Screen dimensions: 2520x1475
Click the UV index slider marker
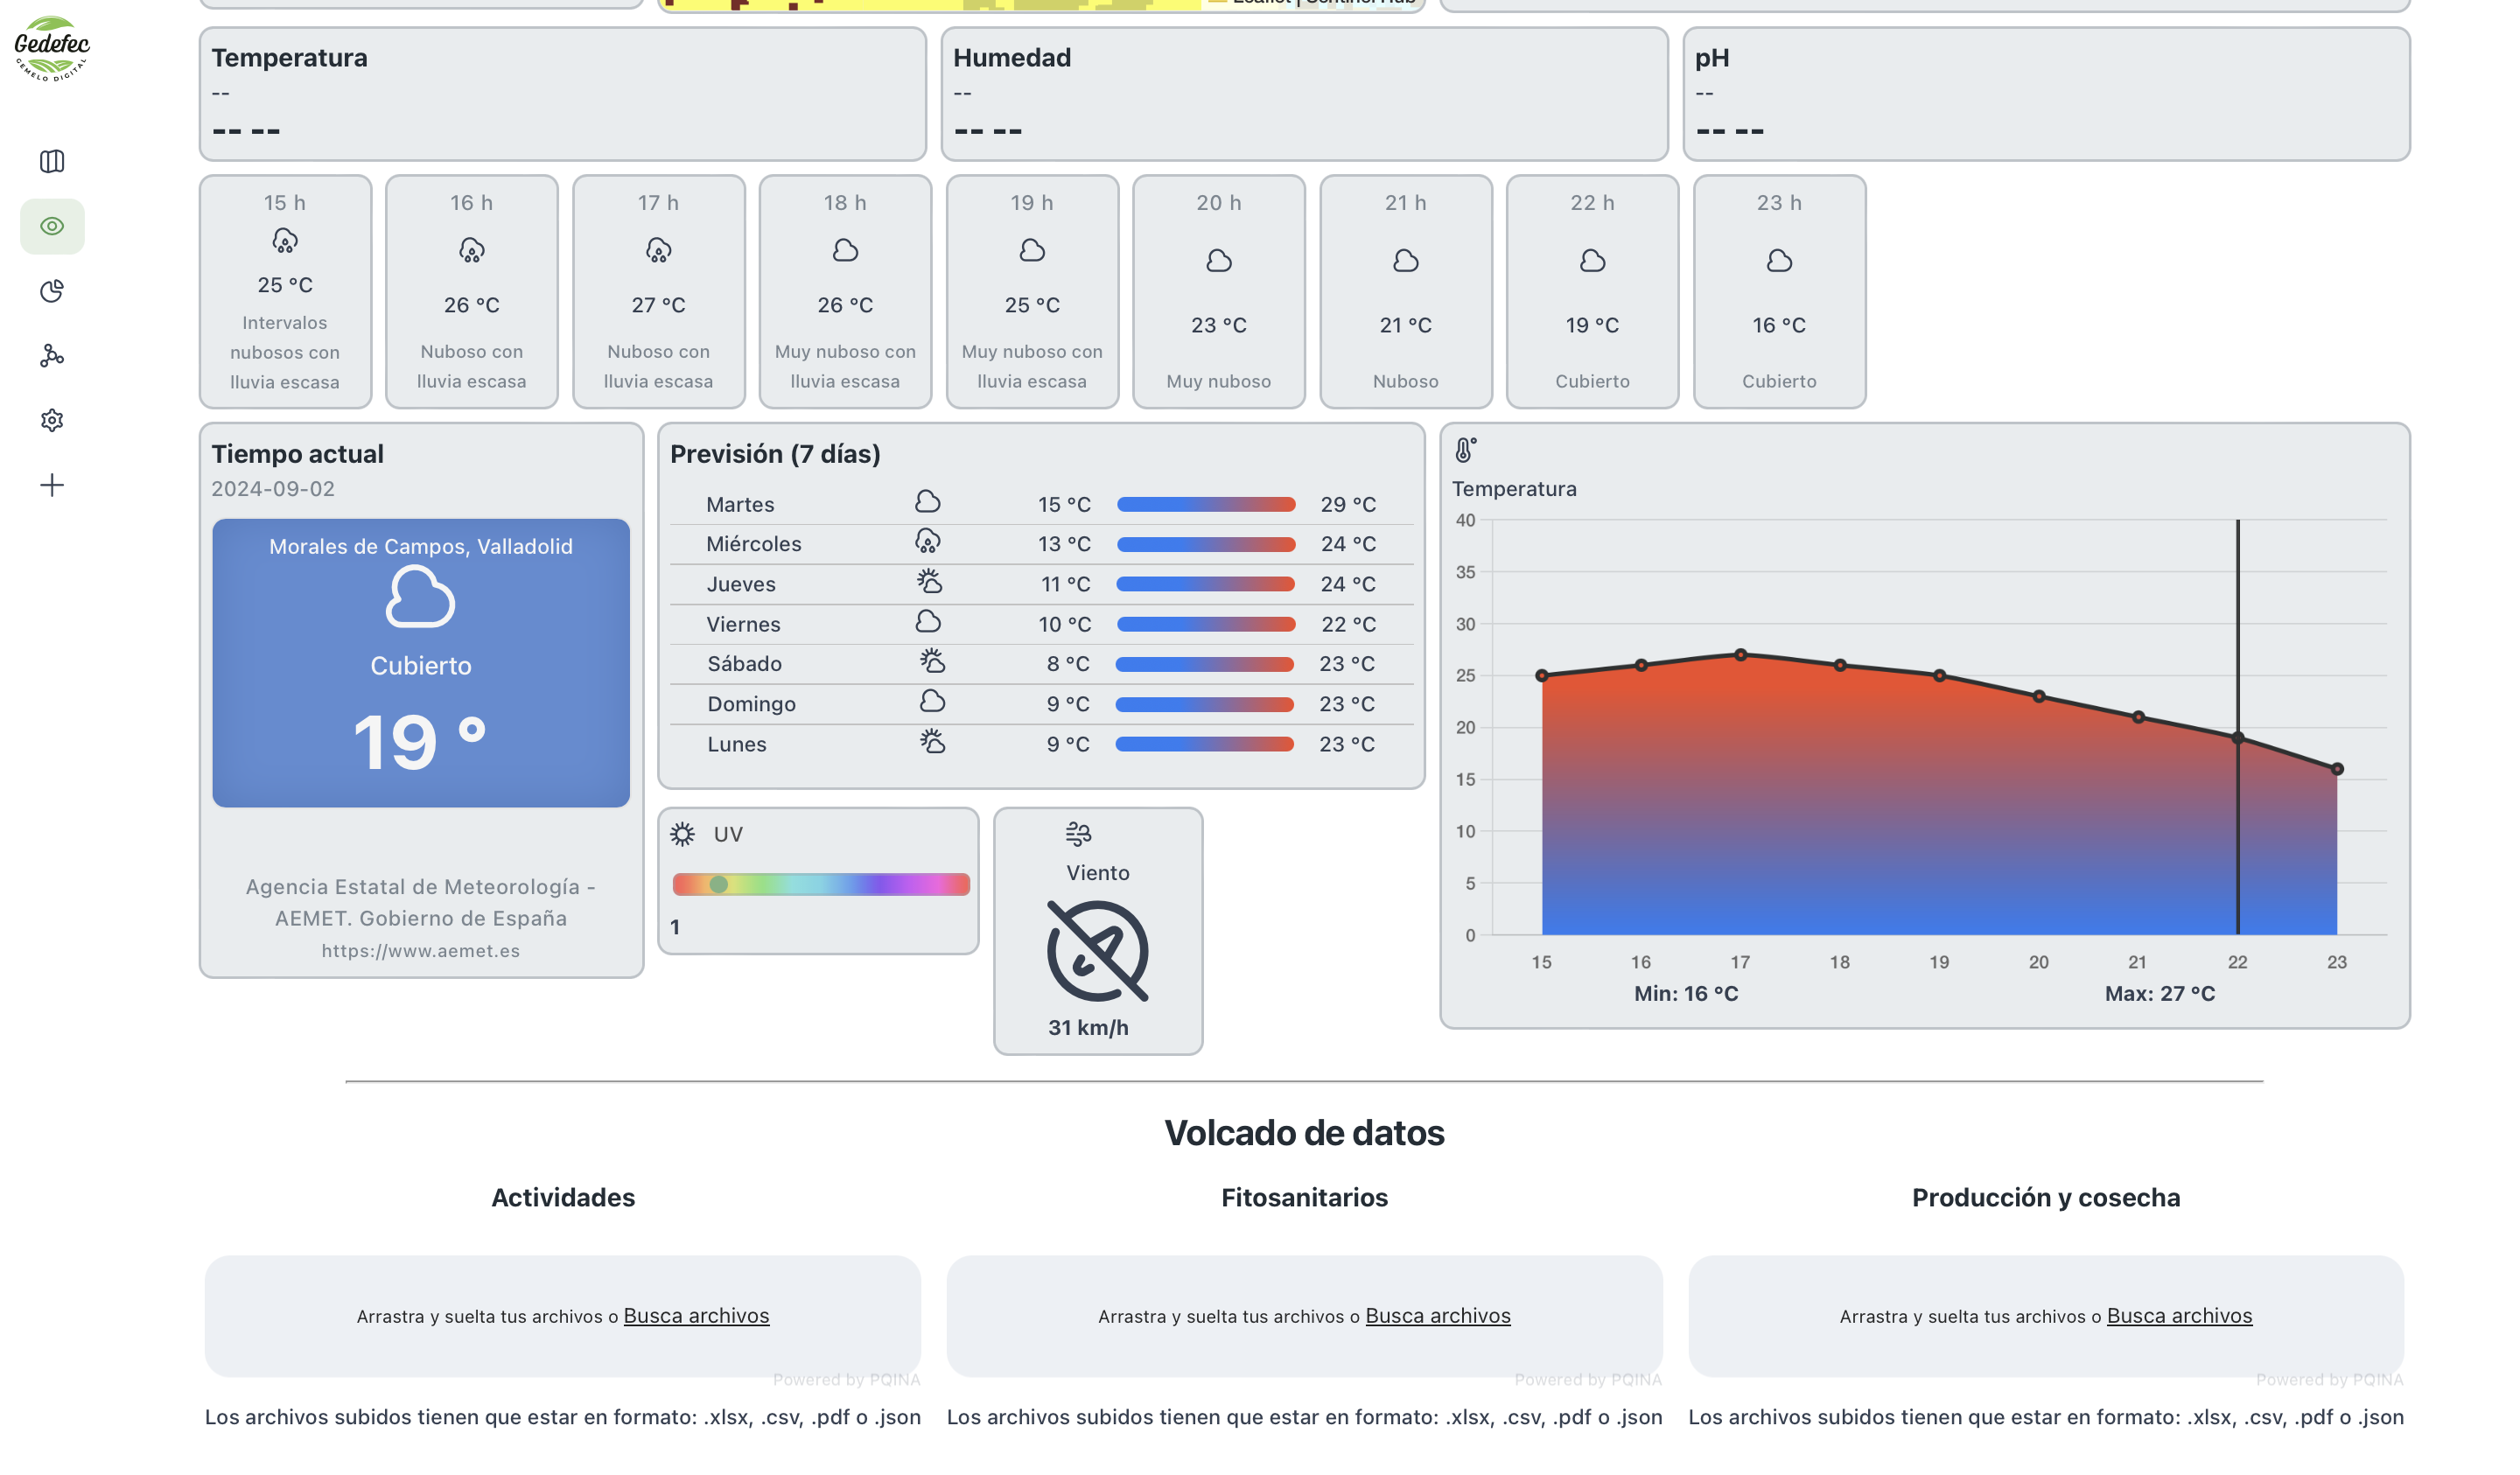point(718,884)
